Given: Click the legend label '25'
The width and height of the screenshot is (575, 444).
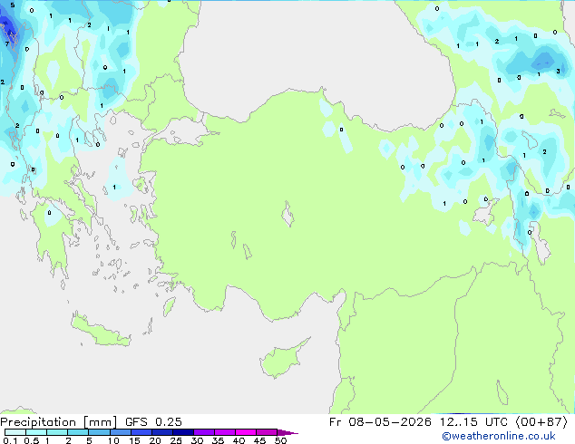Looking at the screenshot, I should [x=176, y=440].
